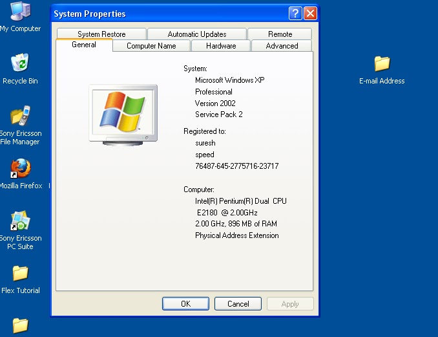
Task: Dismiss dialog with Cancel button
Action: 238,304
